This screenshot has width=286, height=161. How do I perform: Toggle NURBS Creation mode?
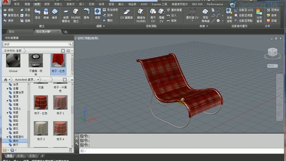[x=76, y=16]
